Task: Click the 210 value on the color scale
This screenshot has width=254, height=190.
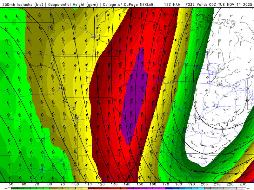Action: (x=217, y=184)
